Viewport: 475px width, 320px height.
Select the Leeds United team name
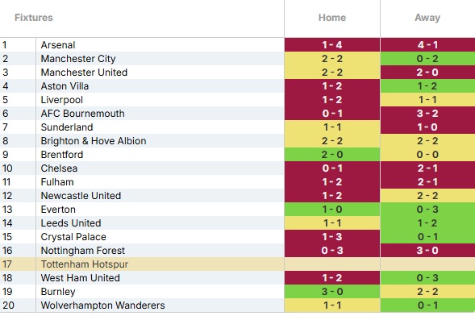click(71, 223)
